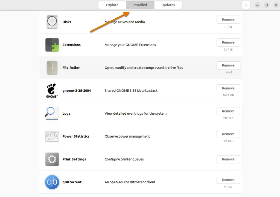Image resolution: width=280 pixels, height=197 pixels.
Task: Select the Logs magnifier icon
Action: [52, 113]
